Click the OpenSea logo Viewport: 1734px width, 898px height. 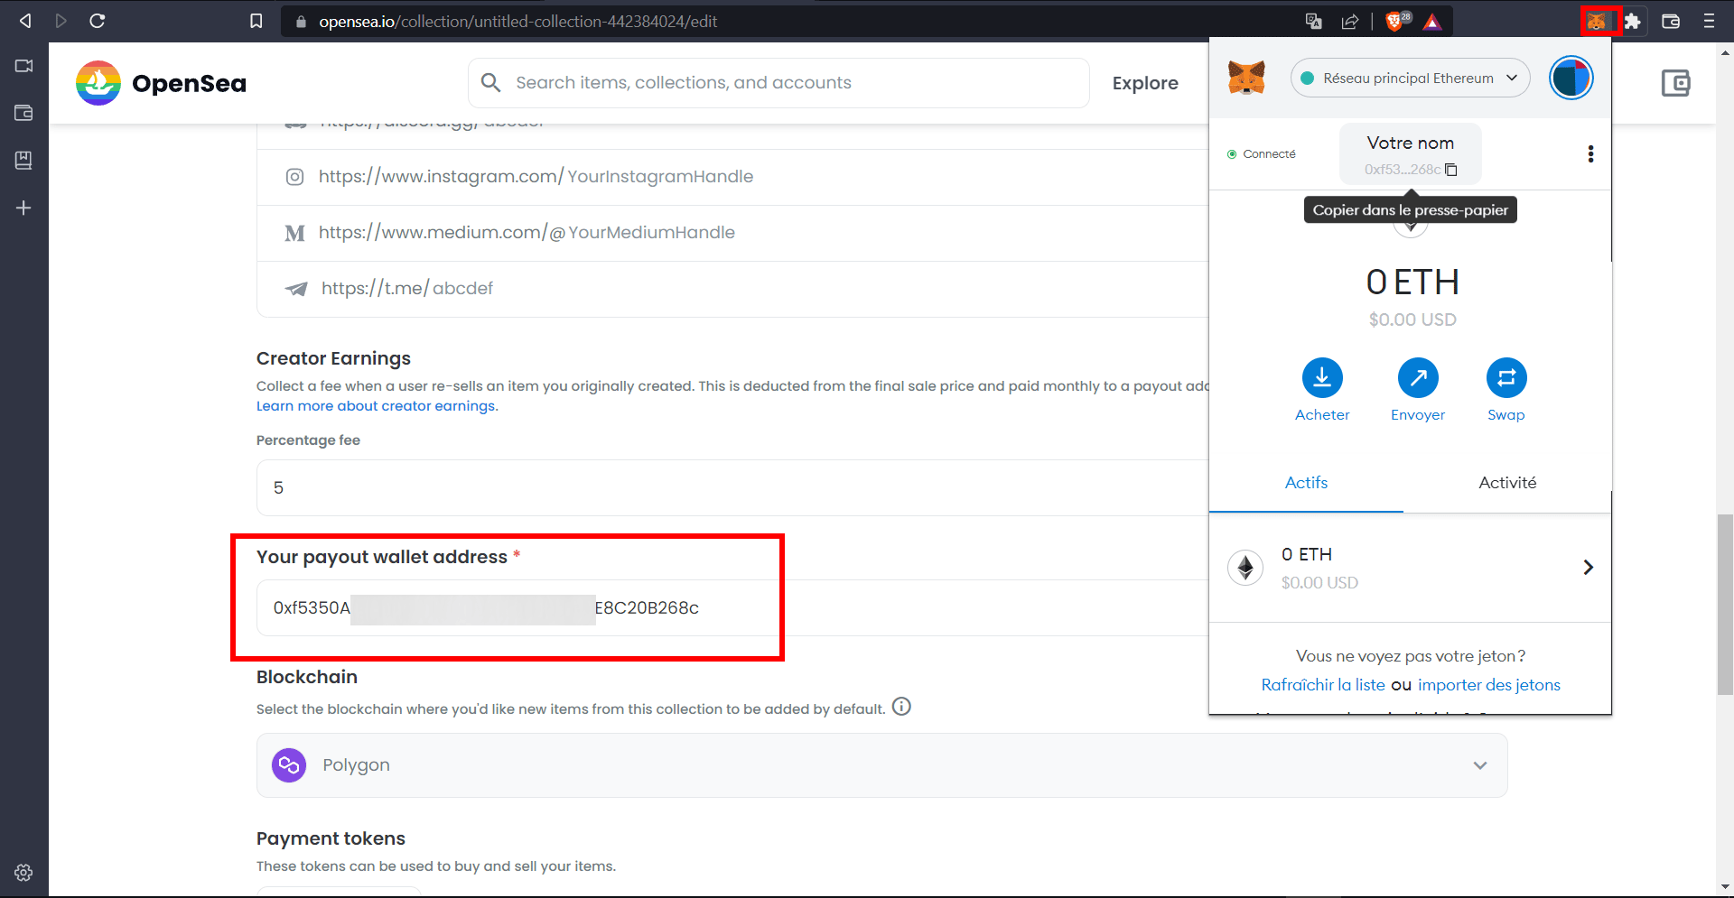coord(161,83)
